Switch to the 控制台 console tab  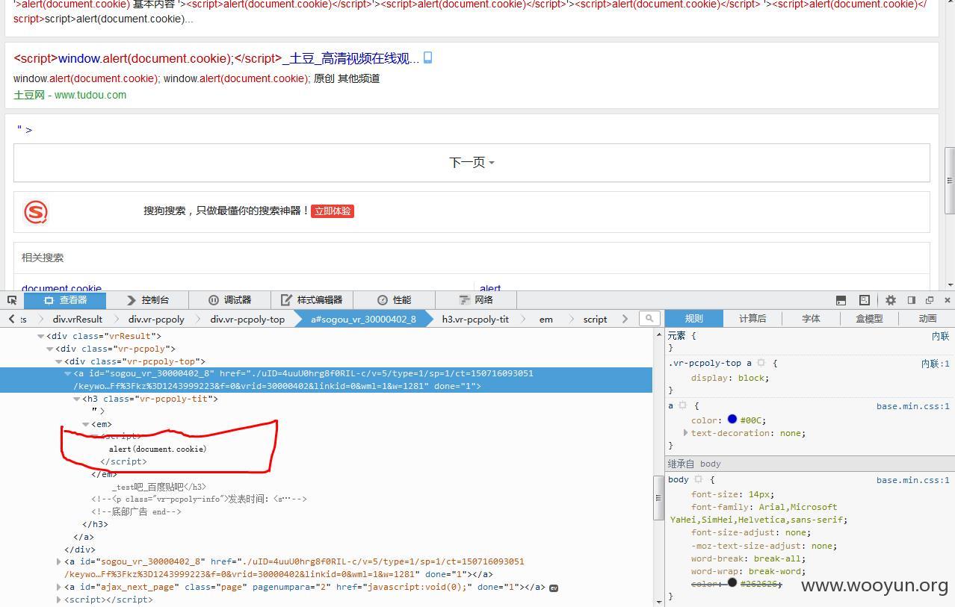(x=147, y=300)
